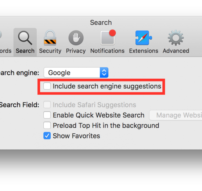Open Advanced via the gear icon

click(x=176, y=37)
